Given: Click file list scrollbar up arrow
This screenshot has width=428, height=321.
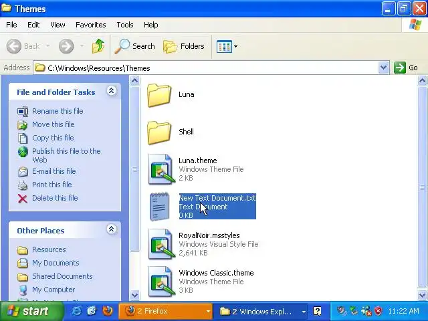Looking at the screenshot, I should pyautogui.click(x=422, y=81).
